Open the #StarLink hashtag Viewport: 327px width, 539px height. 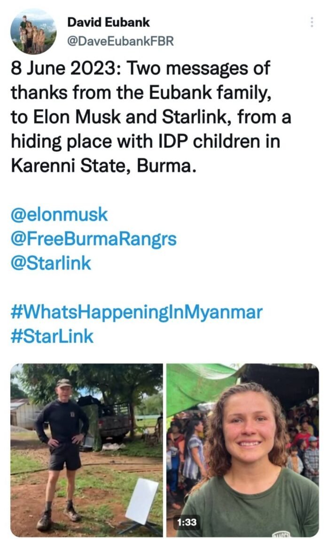click(52, 336)
